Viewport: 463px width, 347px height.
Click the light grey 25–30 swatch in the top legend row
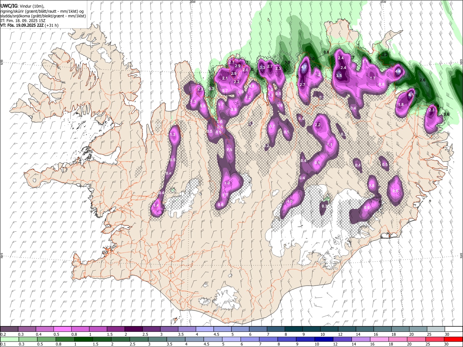pos(436,329)
